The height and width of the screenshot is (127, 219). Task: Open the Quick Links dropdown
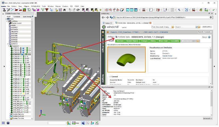207,27
